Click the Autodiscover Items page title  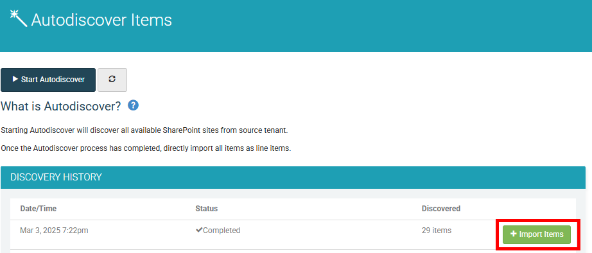[101, 20]
